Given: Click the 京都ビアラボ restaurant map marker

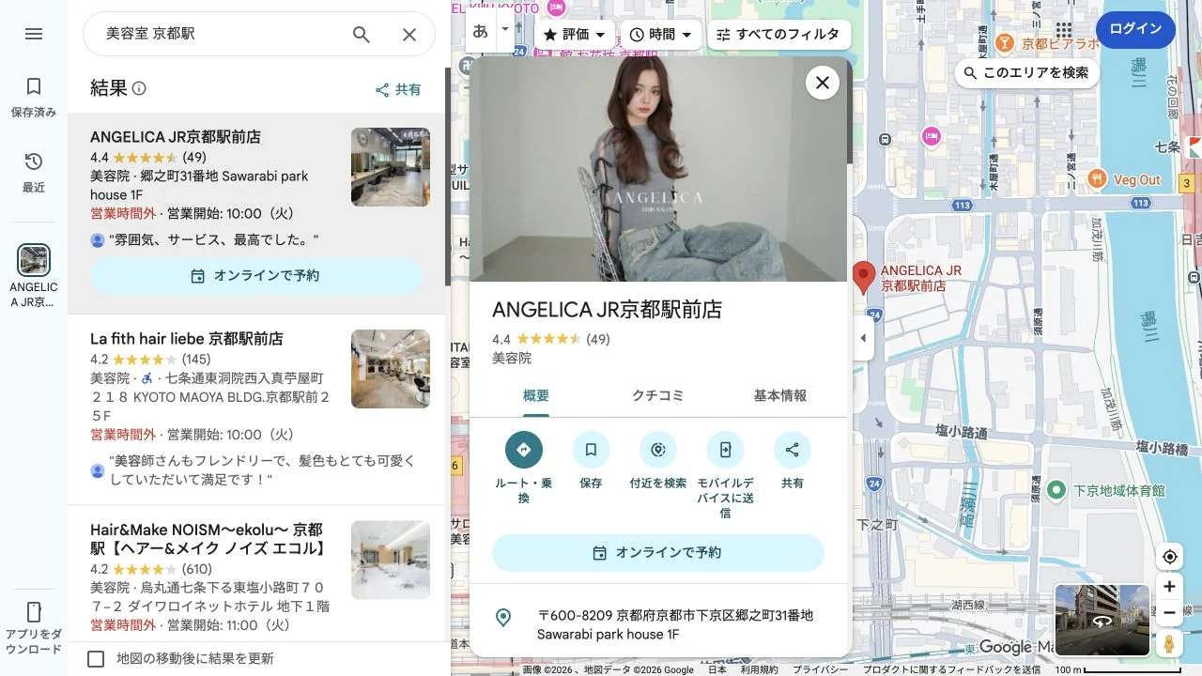Looking at the screenshot, I should coord(1005,43).
